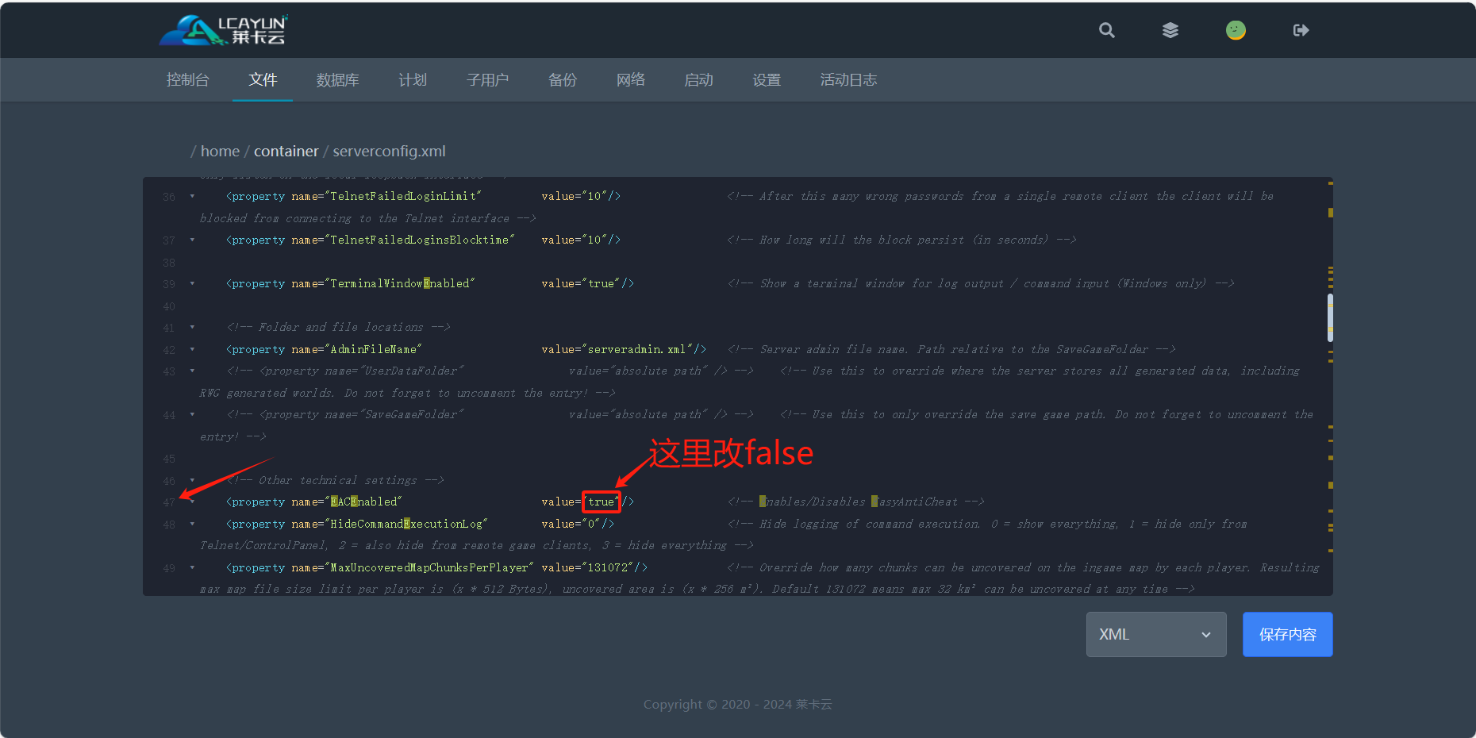Viewport: 1476px width, 738px height.
Task: Open the layers stack icon
Action: coord(1170,30)
